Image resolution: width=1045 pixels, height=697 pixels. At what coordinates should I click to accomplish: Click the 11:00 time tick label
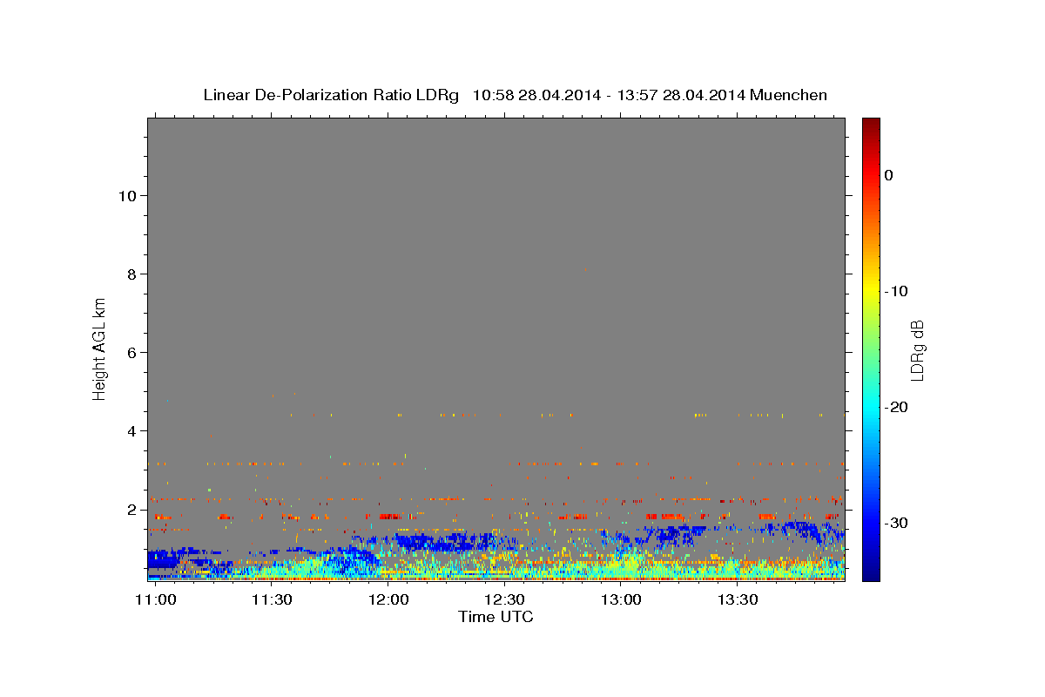pyautogui.click(x=156, y=600)
